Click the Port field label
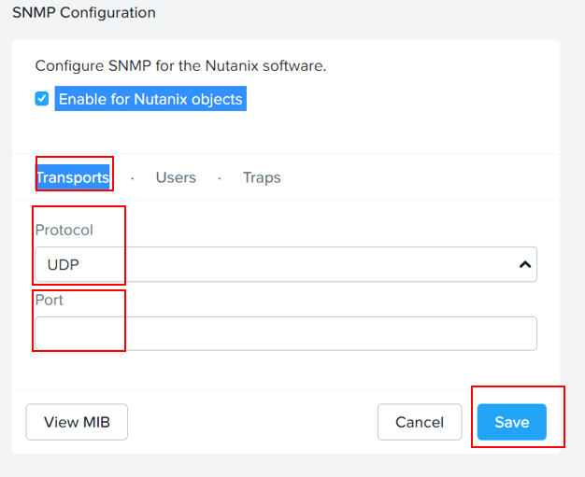Screen dimensions: 585x477 (50, 300)
